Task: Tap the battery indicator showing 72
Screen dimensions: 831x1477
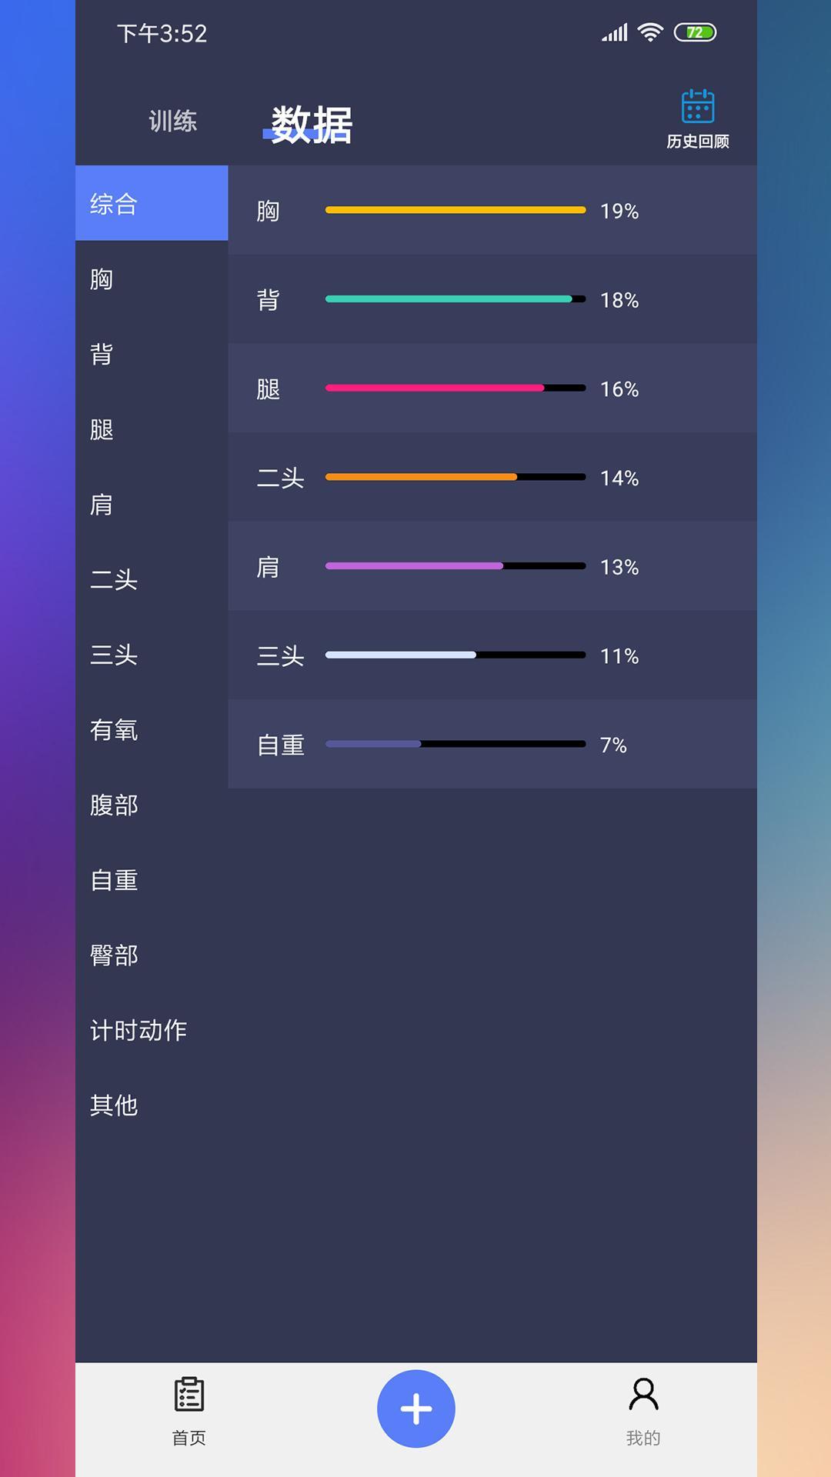Action: tap(696, 32)
